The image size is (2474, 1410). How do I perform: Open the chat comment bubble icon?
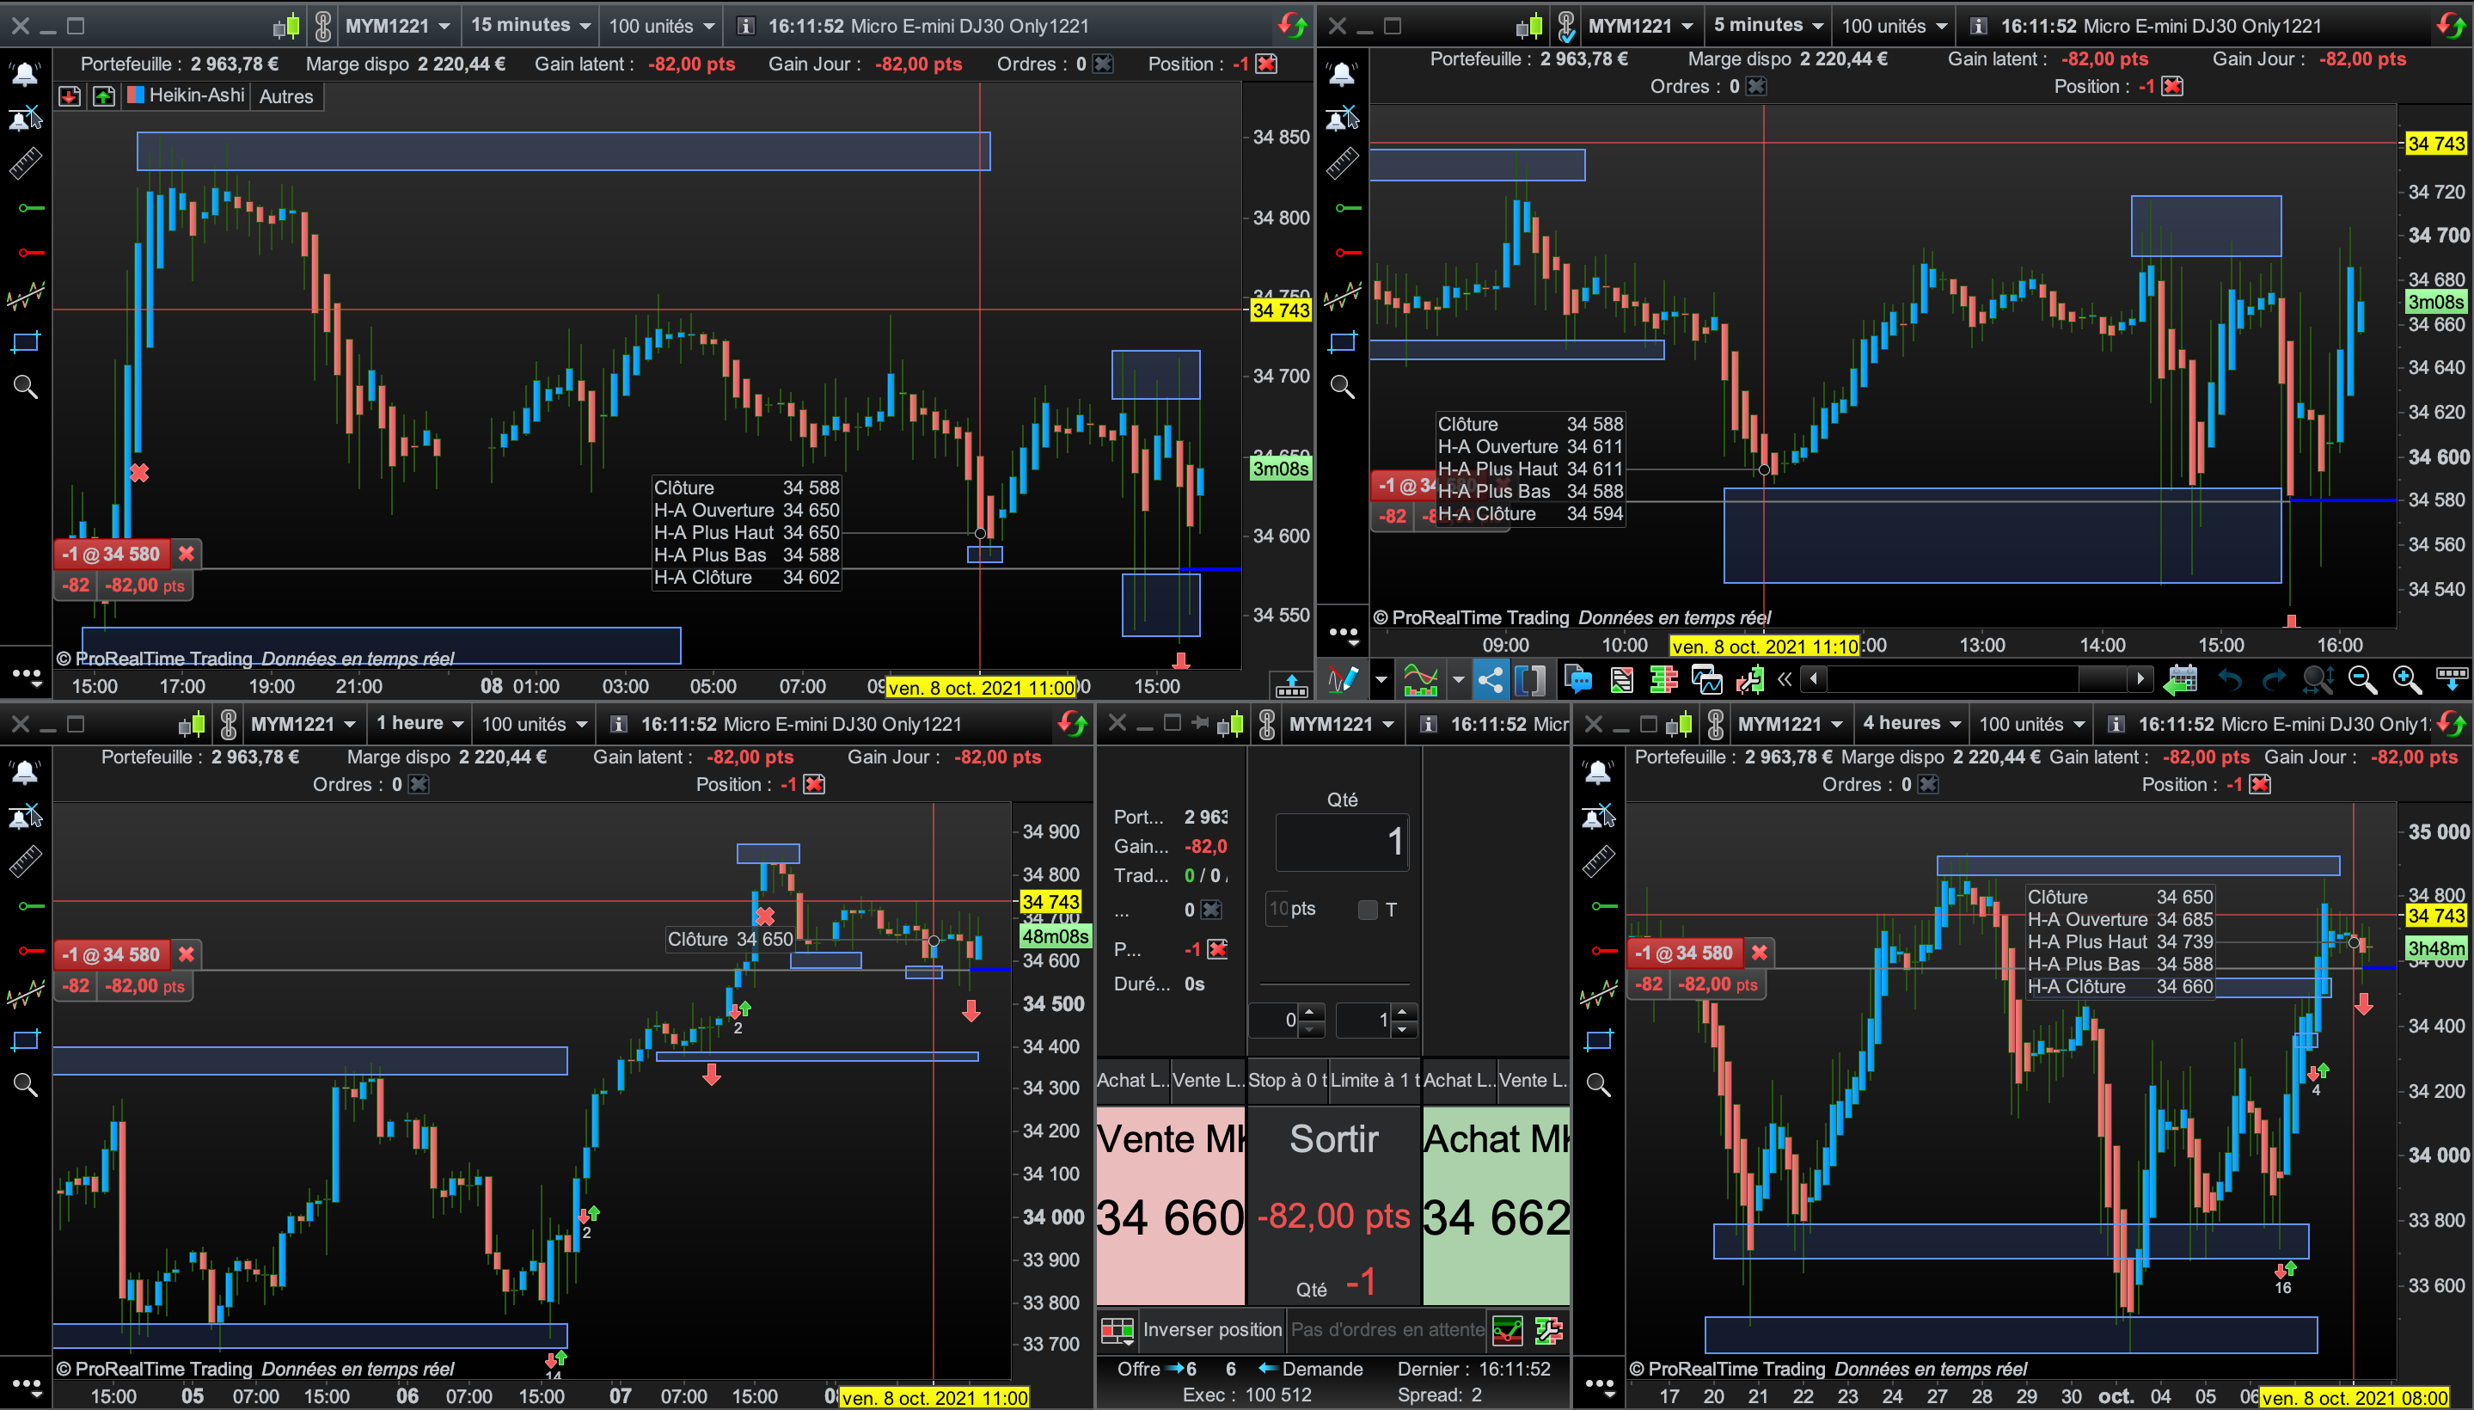pyautogui.click(x=1578, y=680)
